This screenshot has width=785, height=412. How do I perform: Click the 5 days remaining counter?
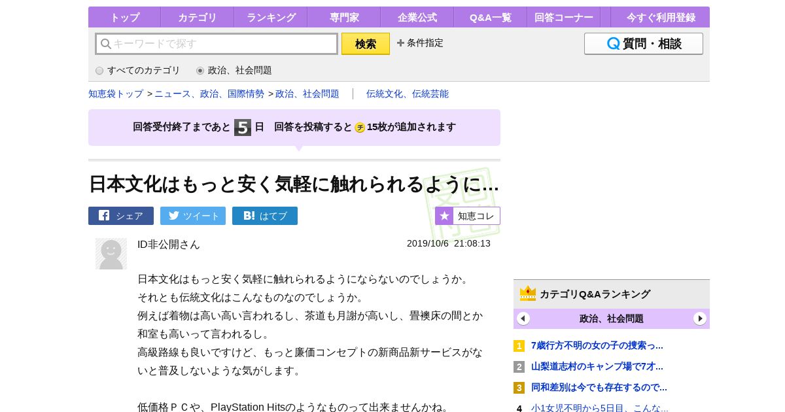243,128
